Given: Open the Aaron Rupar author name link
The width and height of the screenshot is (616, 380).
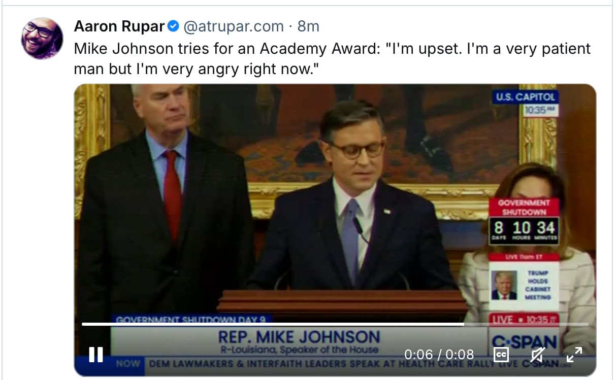Looking at the screenshot, I should 120,26.
